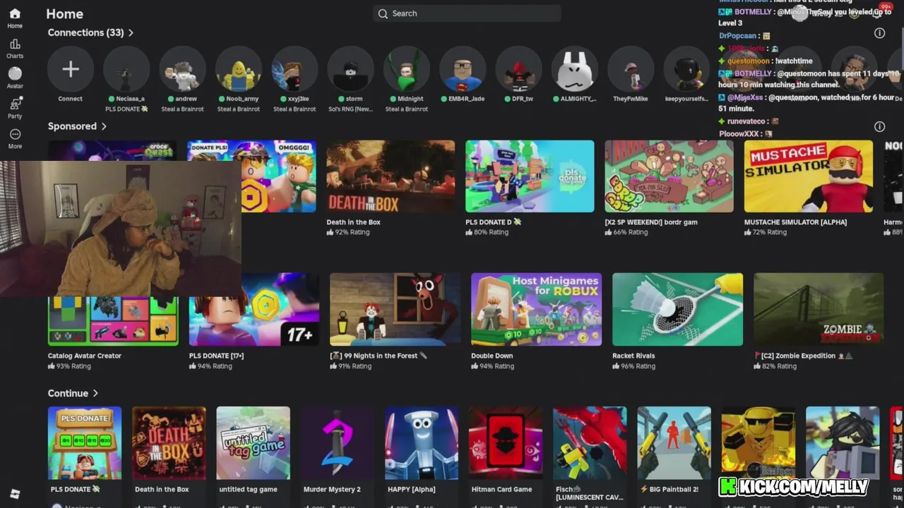
Task: Open the Windows Start button
Action: coord(15,495)
